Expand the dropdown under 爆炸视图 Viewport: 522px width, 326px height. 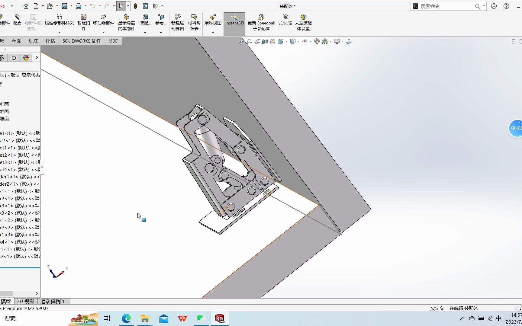coord(213,33)
